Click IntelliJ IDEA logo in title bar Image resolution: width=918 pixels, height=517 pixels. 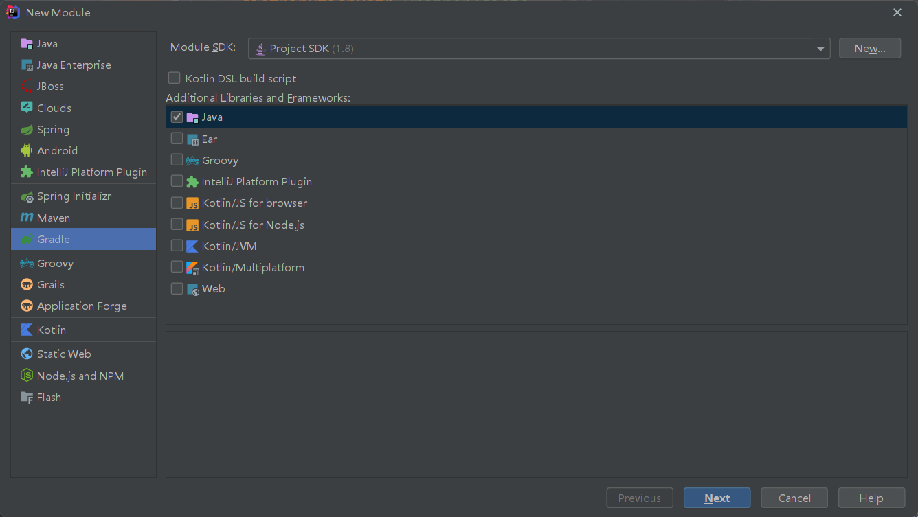pyautogui.click(x=13, y=12)
